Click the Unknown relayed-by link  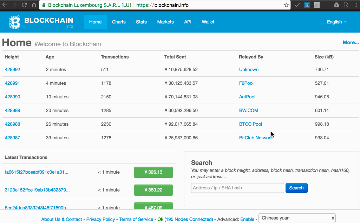(x=249, y=70)
